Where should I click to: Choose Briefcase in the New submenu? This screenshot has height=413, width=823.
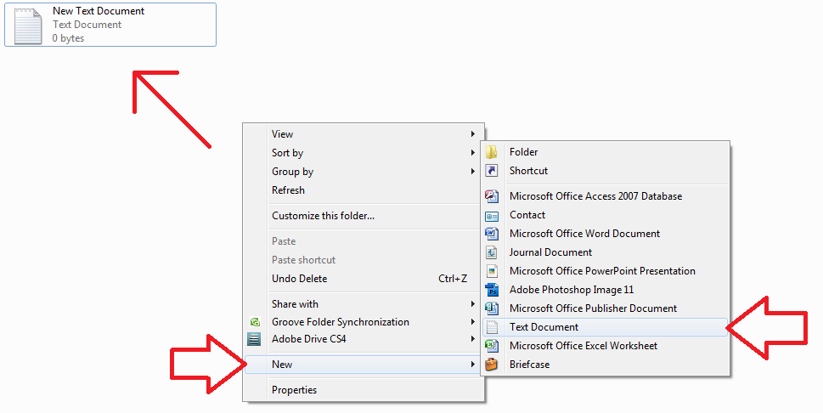click(x=606, y=364)
